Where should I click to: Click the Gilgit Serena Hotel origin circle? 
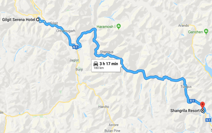coord(38,20)
